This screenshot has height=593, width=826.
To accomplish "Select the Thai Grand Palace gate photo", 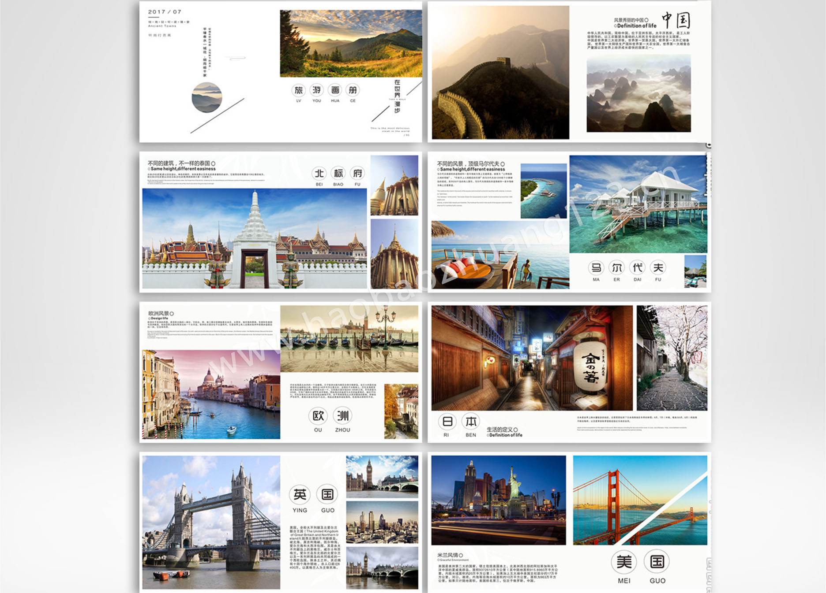I will pos(254,239).
